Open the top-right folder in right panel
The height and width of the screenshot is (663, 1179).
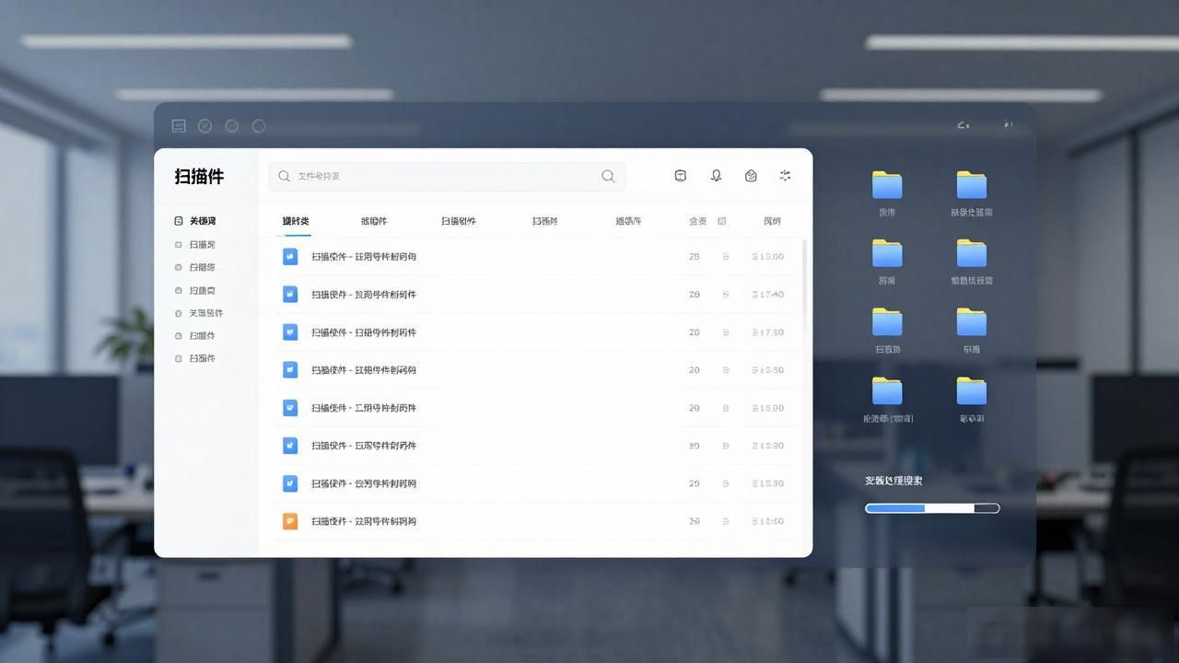[971, 184]
